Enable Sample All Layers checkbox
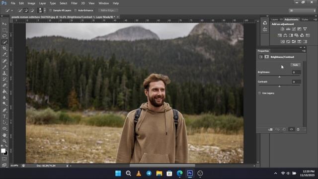The image size is (318, 179). (x=51, y=10)
